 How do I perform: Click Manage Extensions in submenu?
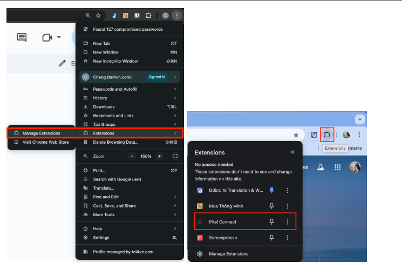click(41, 133)
